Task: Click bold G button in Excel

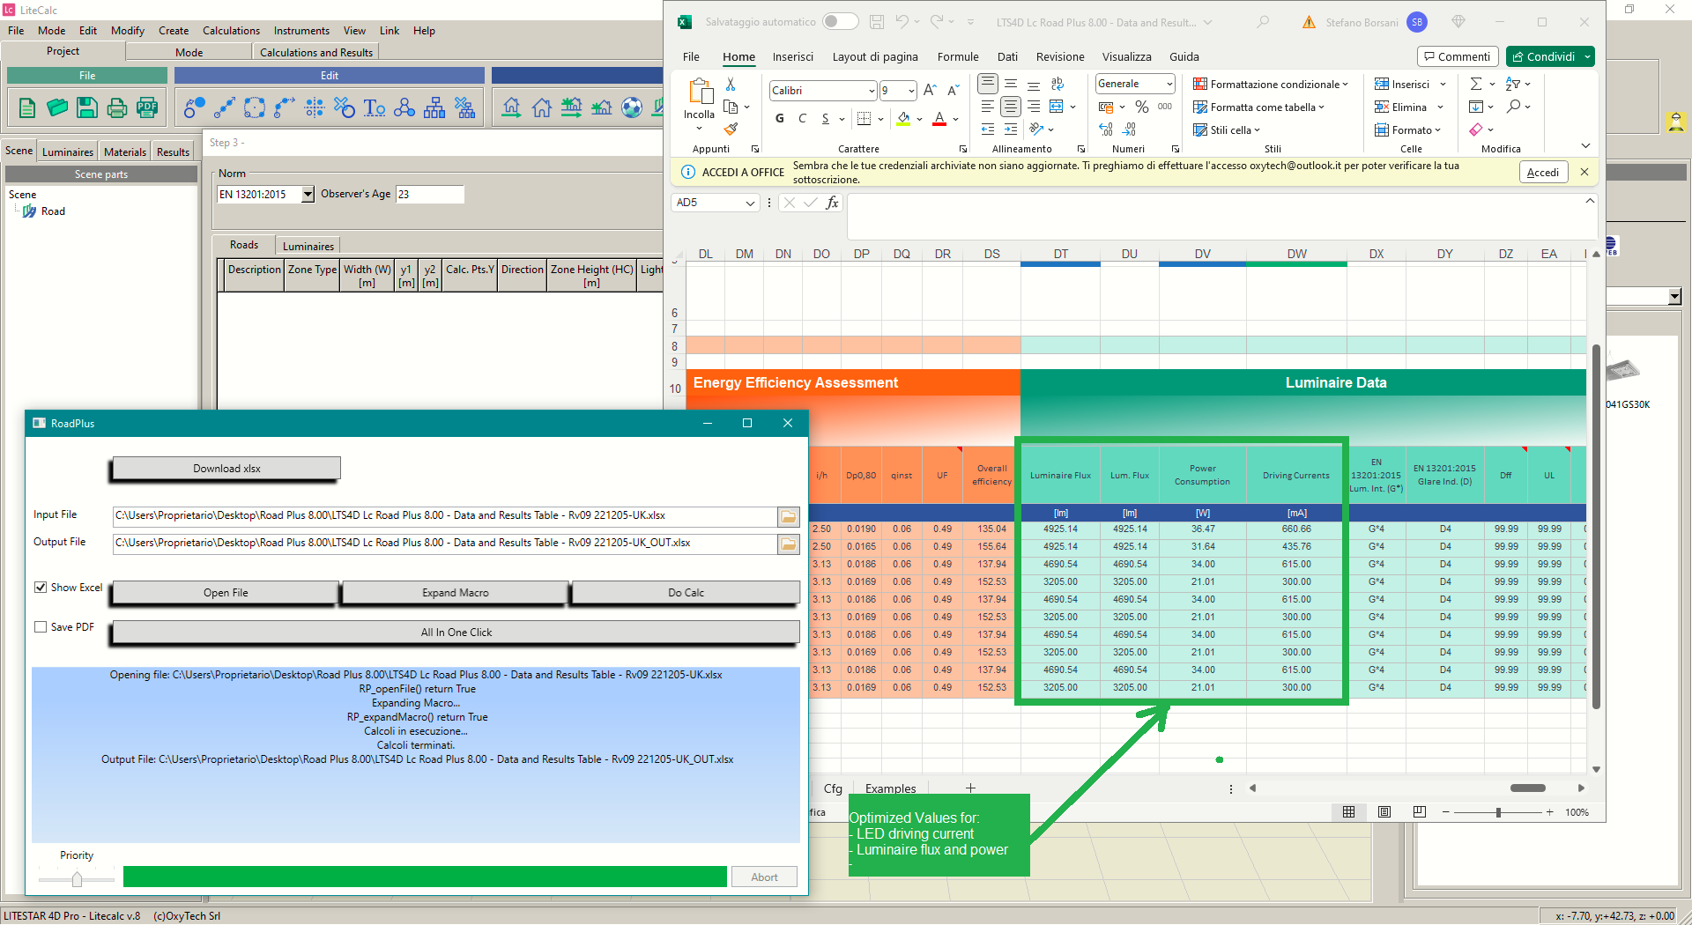Action: coord(780,118)
